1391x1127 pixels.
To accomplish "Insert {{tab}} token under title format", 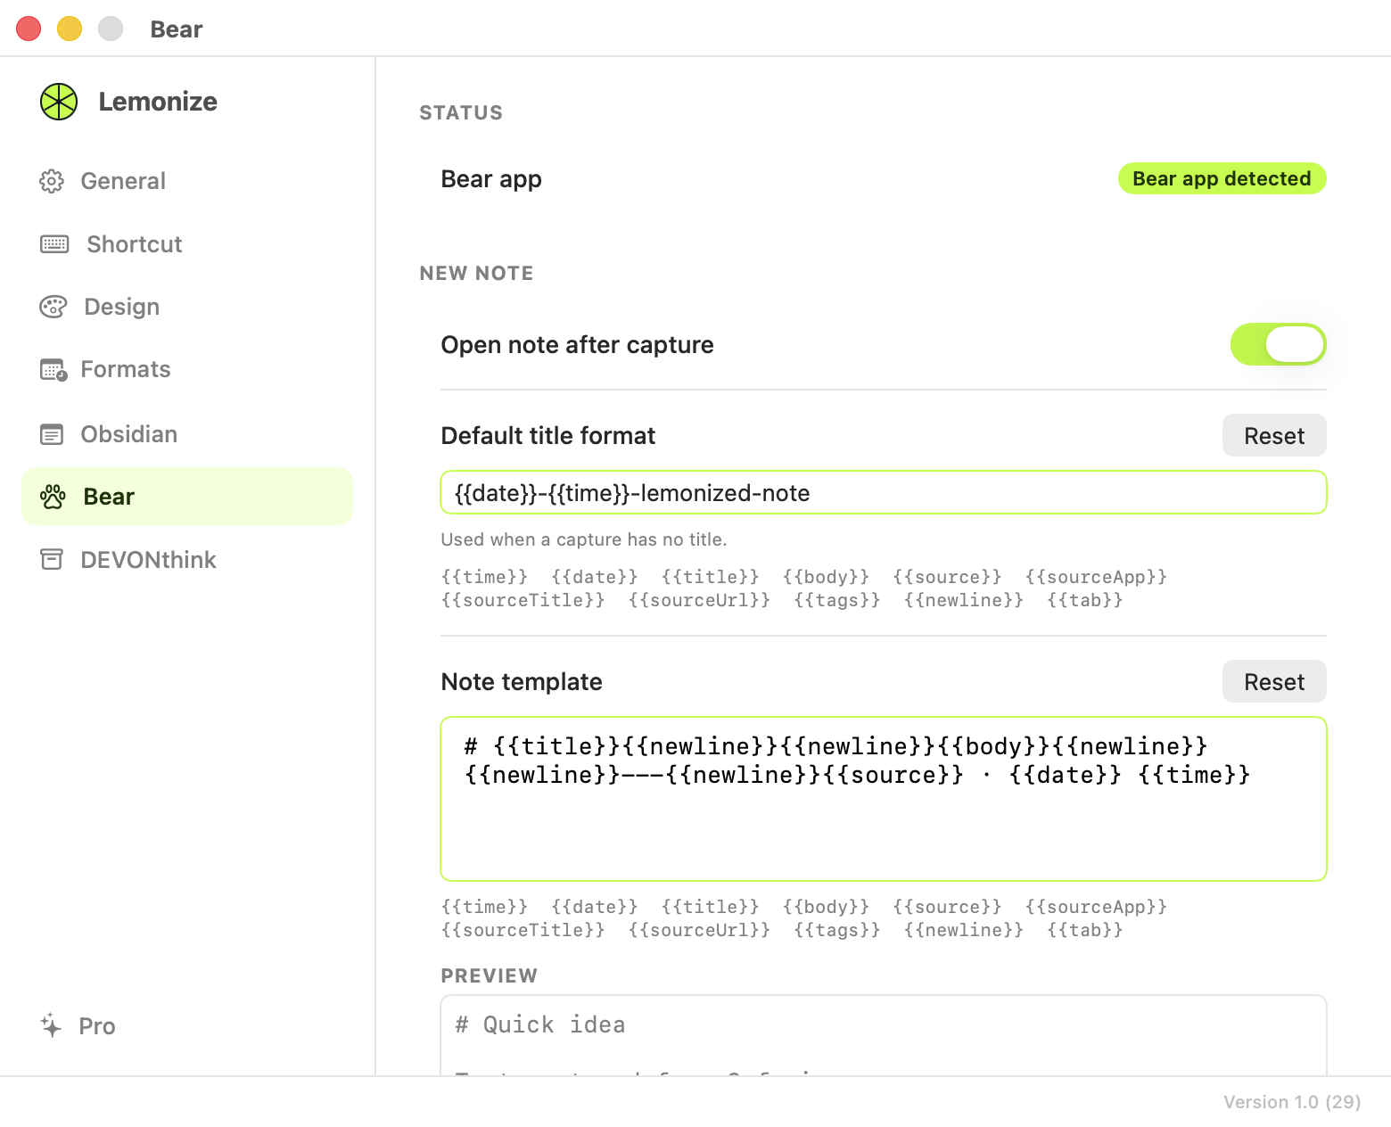I will point(1085,600).
